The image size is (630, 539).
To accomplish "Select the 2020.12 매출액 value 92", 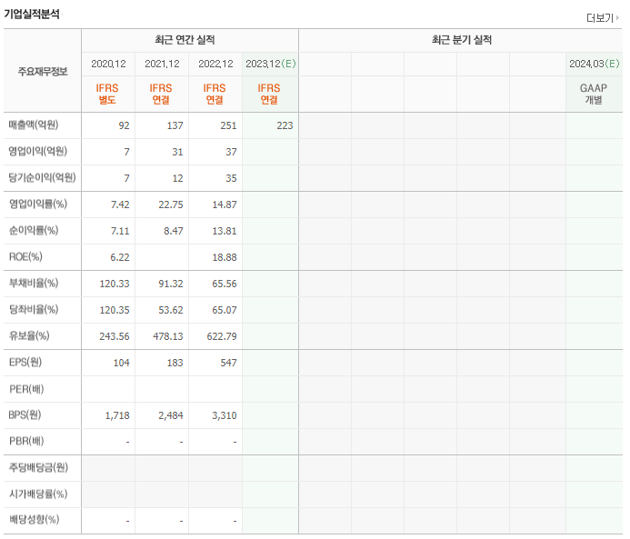I will pos(124,125).
